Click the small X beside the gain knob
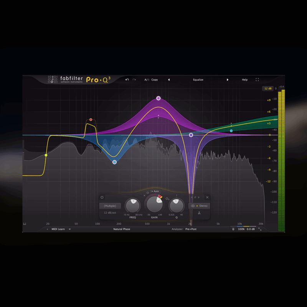Image resolution: width=307 pixels, height=307 pixels. click(x=145, y=196)
